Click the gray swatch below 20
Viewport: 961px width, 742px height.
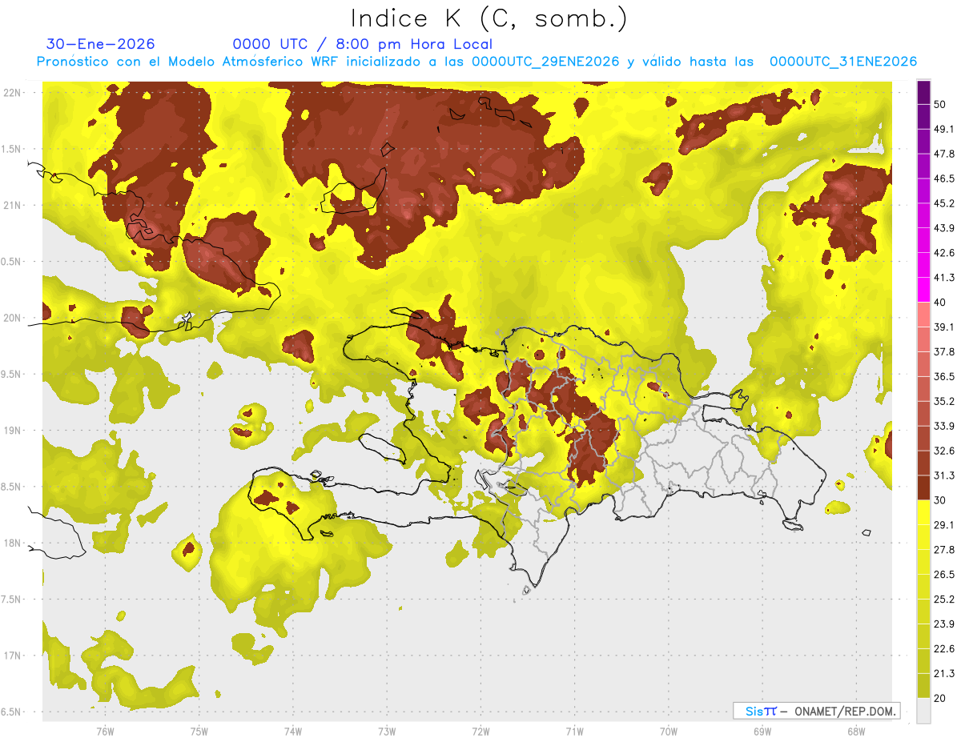pos(923,710)
